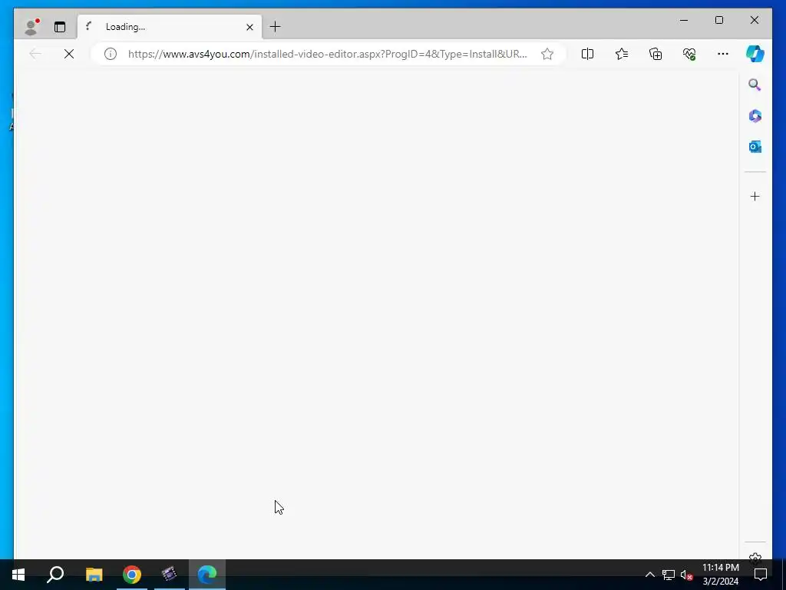Open Copilot in Edge
This screenshot has height=590, width=786.
[755, 54]
